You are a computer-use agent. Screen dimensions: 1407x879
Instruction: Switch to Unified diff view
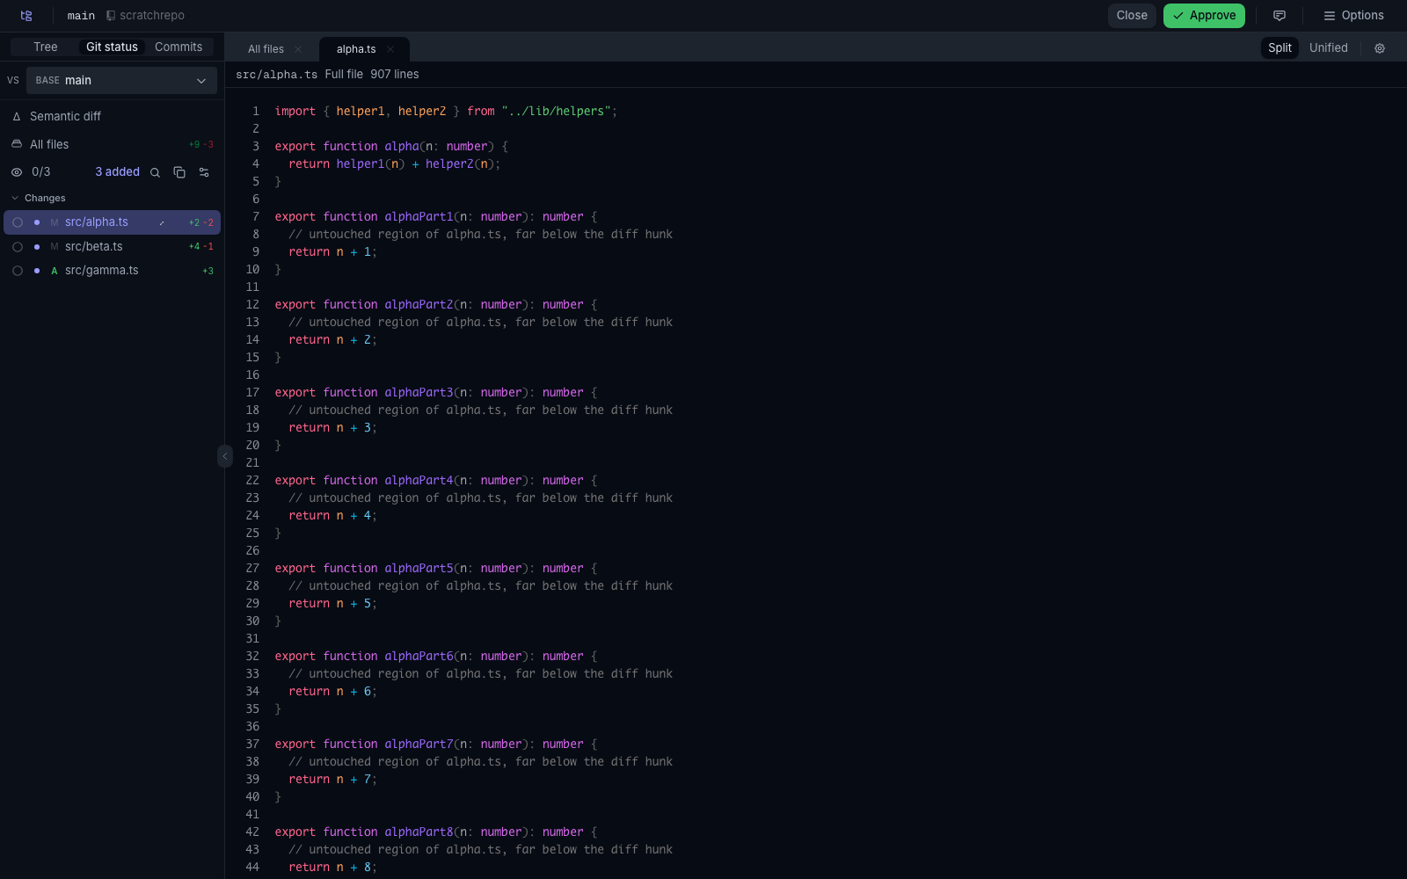(1328, 48)
